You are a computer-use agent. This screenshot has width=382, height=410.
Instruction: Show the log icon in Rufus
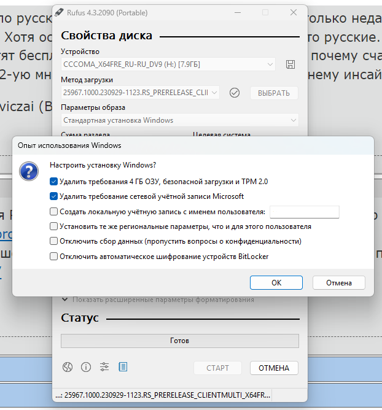point(123,367)
